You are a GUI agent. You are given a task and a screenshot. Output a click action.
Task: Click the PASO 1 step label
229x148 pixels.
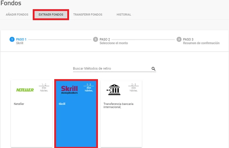tap(21, 39)
